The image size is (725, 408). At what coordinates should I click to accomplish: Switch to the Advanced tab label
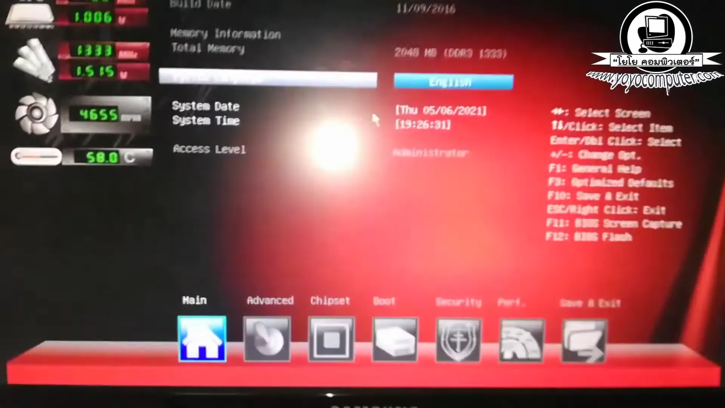[270, 300]
